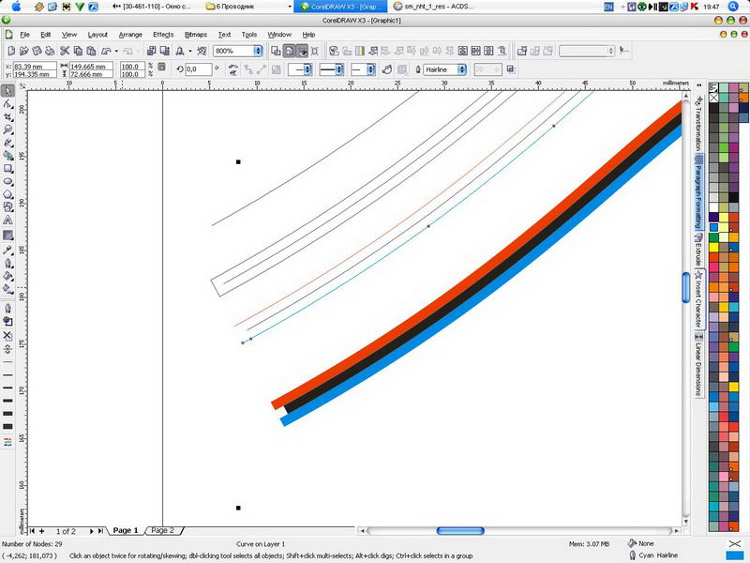
Task: Click the Paste icon in toolbar
Action: click(x=91, y=51)
